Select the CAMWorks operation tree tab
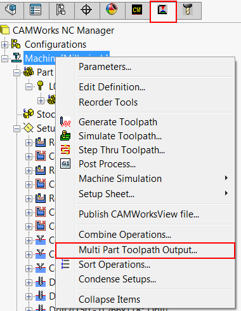 [163, 10]
